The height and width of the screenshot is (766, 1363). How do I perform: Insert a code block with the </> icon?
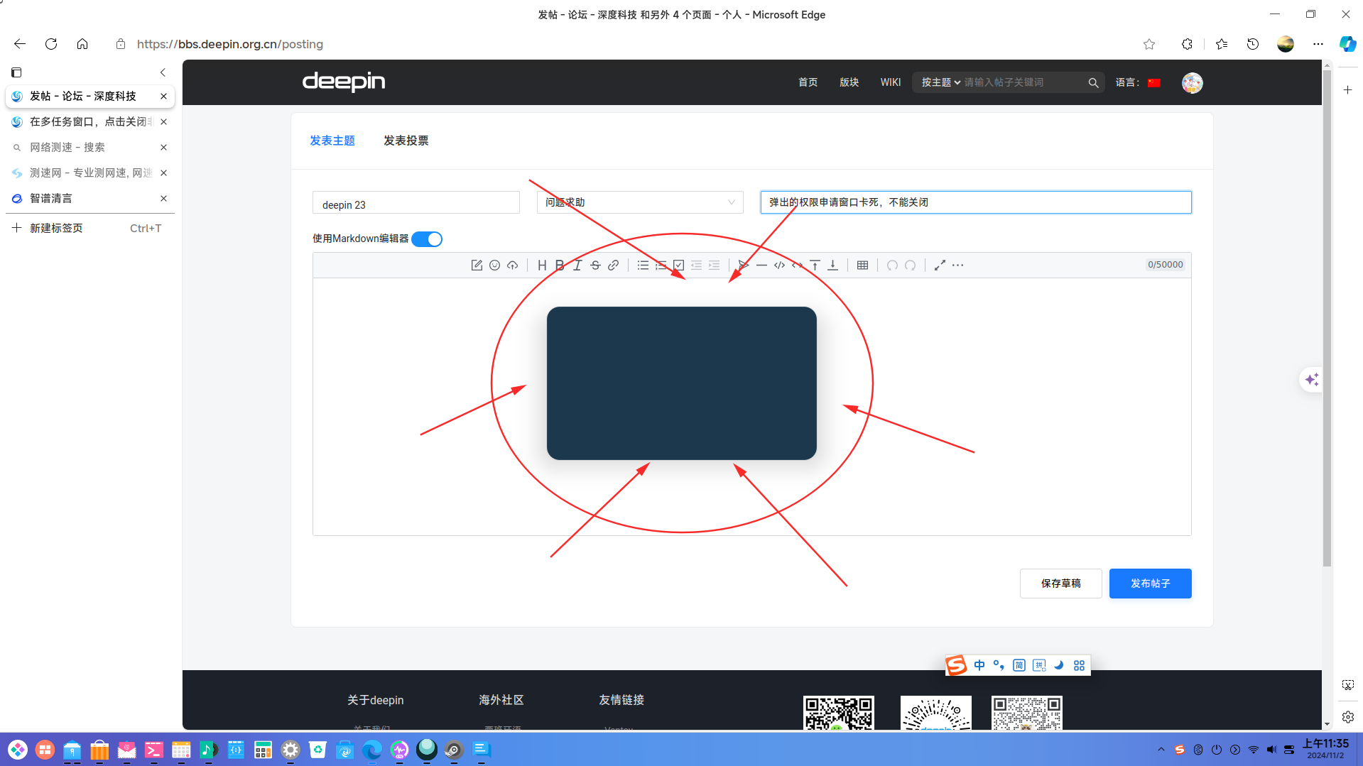click(x=779, y=266)
